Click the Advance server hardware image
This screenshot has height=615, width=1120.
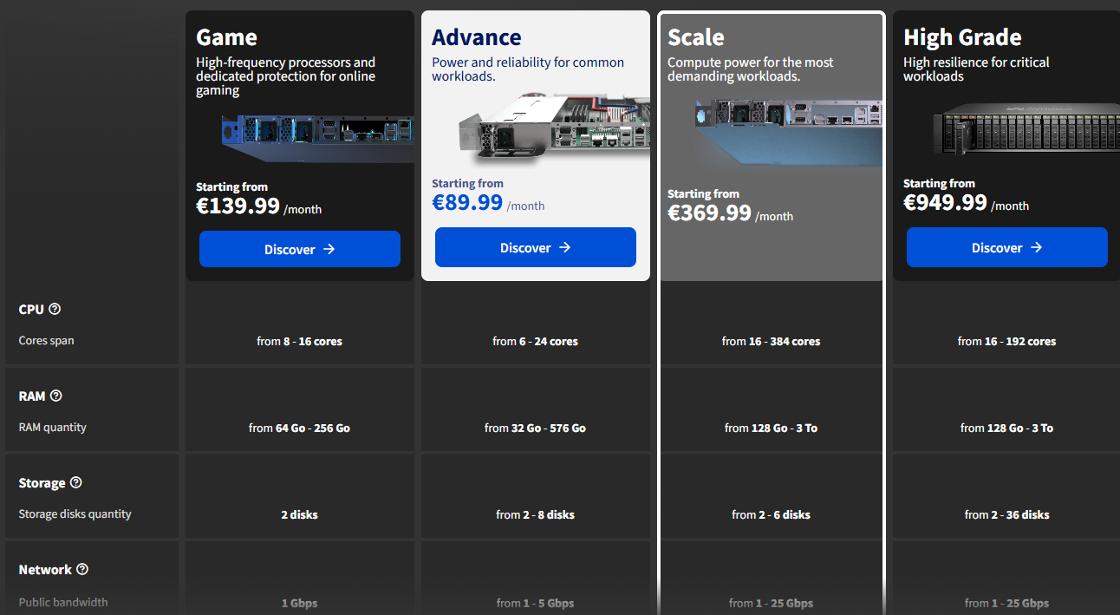[x=554, y=128]
